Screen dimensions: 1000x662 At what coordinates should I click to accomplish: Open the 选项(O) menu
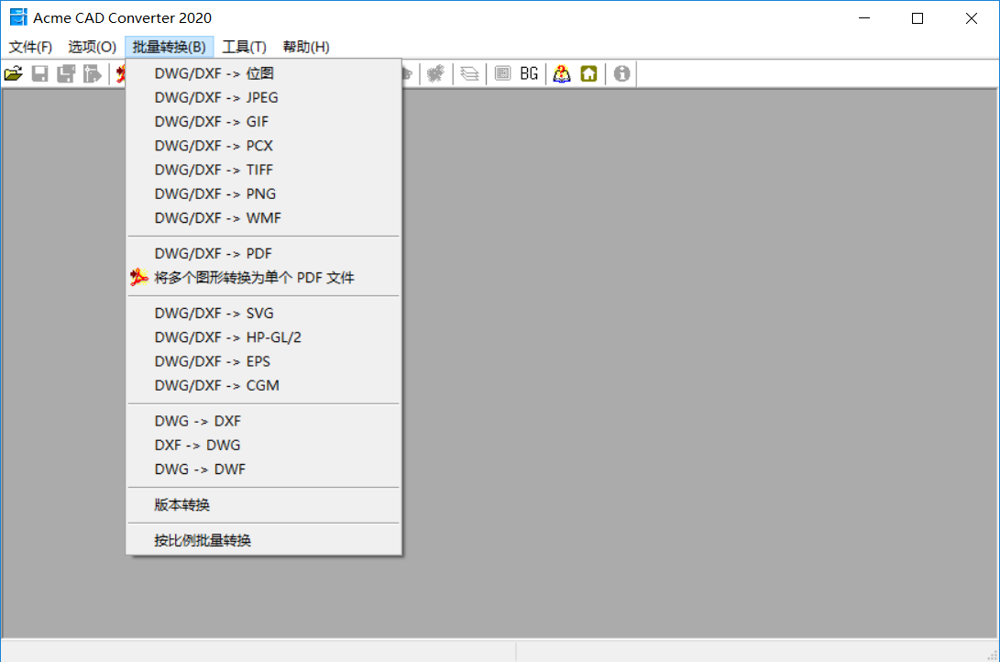[92, 47]
